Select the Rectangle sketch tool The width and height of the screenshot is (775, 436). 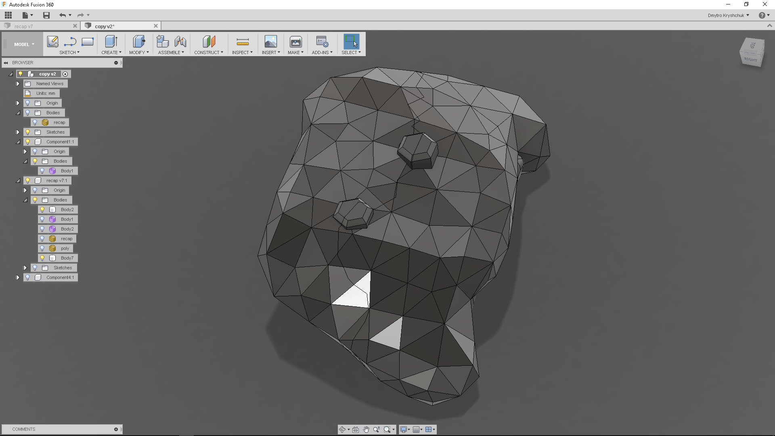(88, 42)
